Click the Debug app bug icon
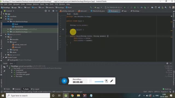Screen dimensions: 175x98 [x=135, y=7]
